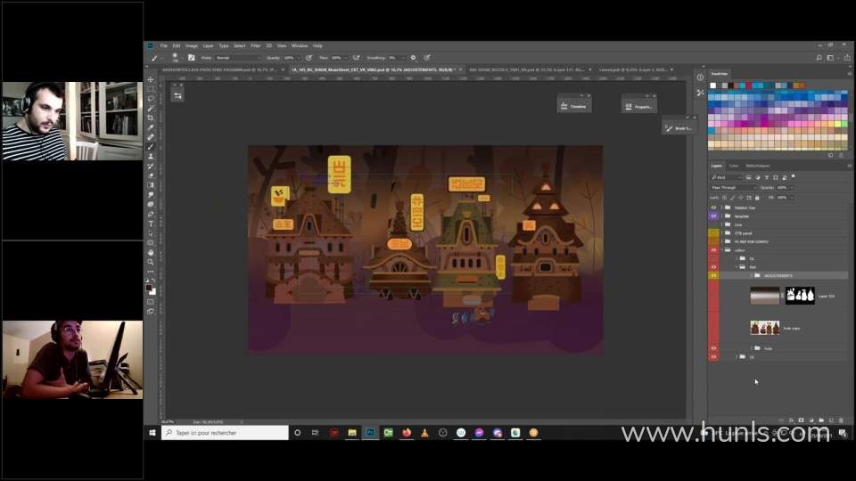Select the Clone Stamp tool
This screenshot has width=856, height=481.
(151, 157)
